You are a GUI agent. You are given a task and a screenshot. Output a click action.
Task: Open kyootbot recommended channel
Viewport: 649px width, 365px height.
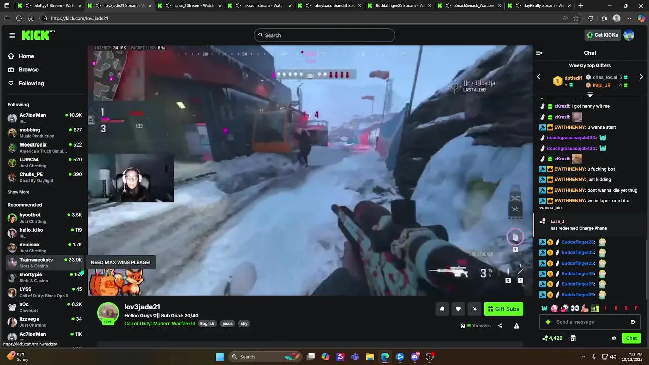(44, 218)
